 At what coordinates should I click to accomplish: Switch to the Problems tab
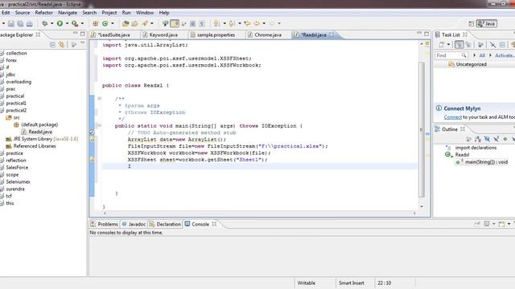pos(104,224)
